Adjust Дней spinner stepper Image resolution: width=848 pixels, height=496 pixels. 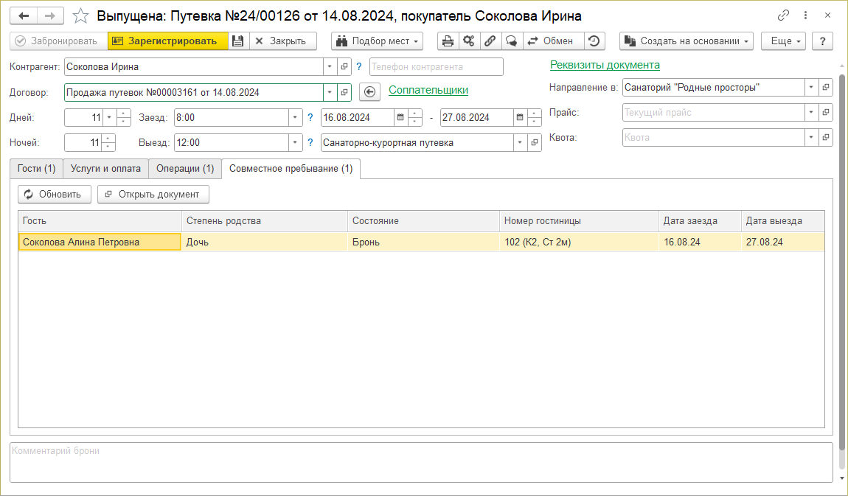(x=123, y=117)
